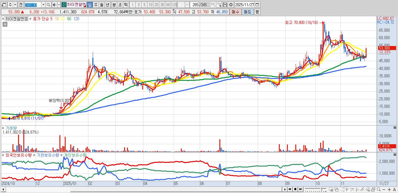Click the diagonal lines drawing tool icon

pos(363,189)
